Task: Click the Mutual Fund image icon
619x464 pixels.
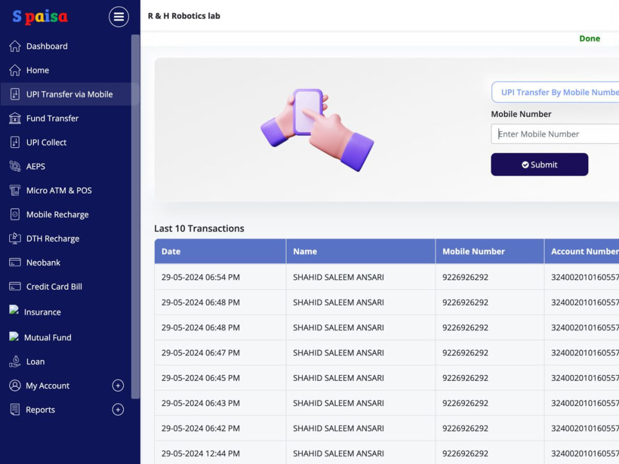Action: (x=14, y=336)
